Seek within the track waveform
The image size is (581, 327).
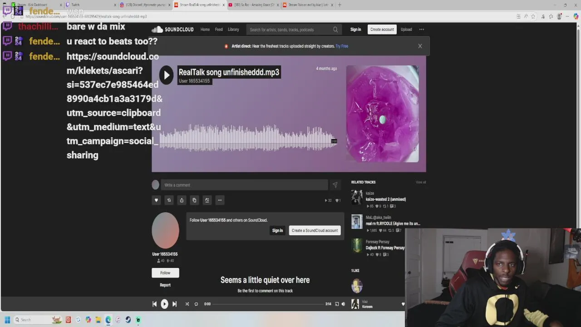tap(247, 138)
